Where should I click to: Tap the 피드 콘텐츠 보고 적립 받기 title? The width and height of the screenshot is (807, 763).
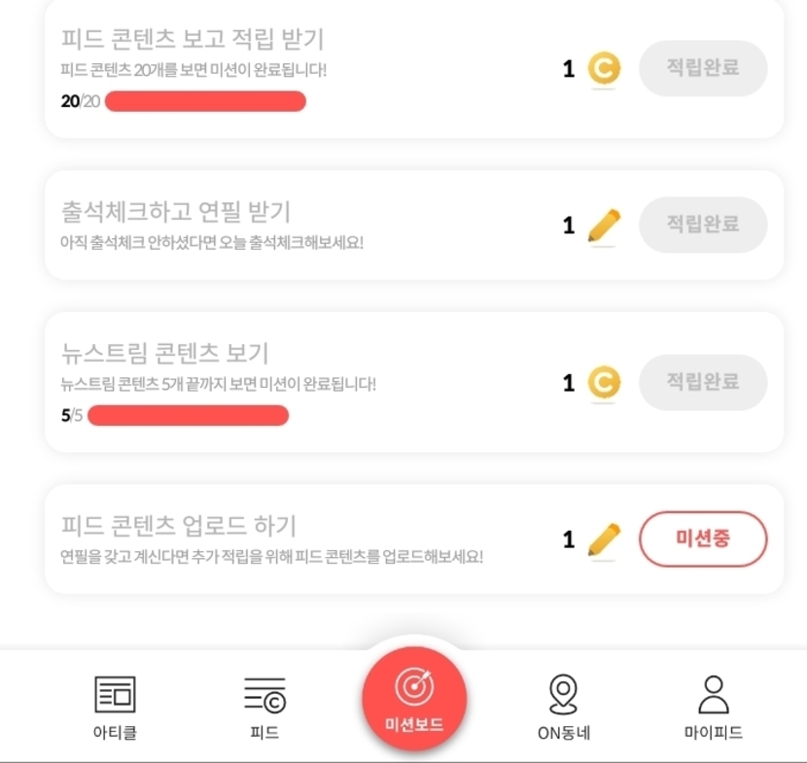click(x=193, y=39)
